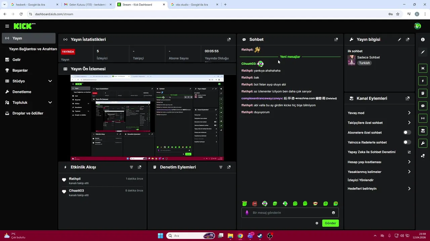The width and height of the screenshot is (430, 241).
Task: Open Takipçilere özel sohbet settings
Action: click(379, 123)
